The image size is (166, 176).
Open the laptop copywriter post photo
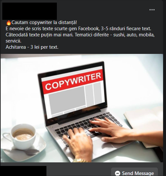coord(82,108)
